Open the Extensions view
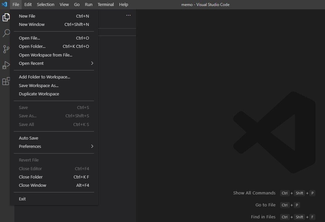325x222 pixels. (x=6, y=81)
